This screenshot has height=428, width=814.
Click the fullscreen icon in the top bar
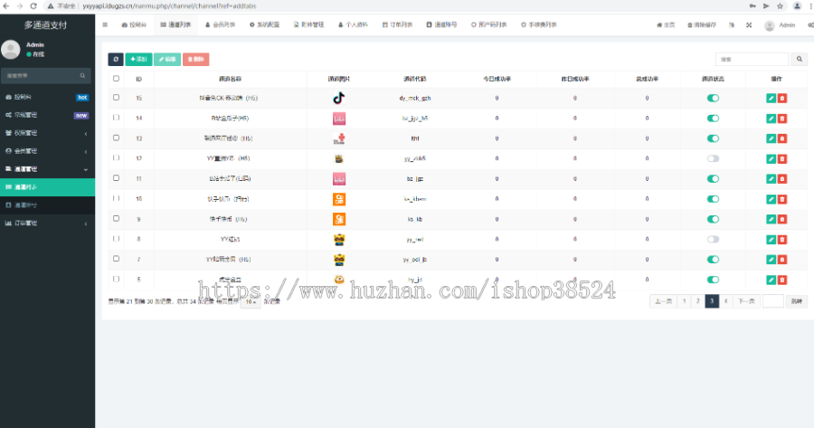(x=749, y=25)
